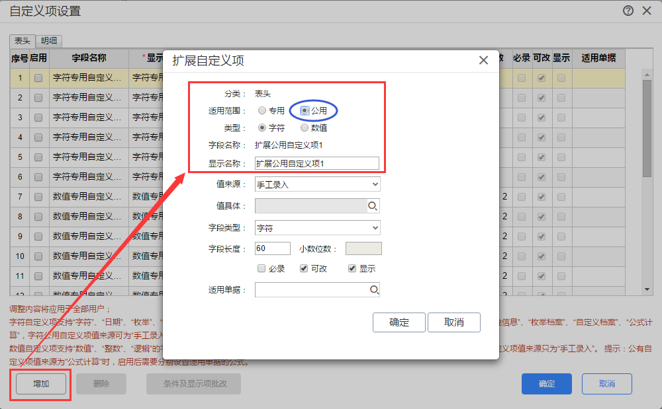Toggle the 显示 checkbox in dialog
The height and width of the screenshot is (409, 662).
pyautogui.click(x=352, y=268)
